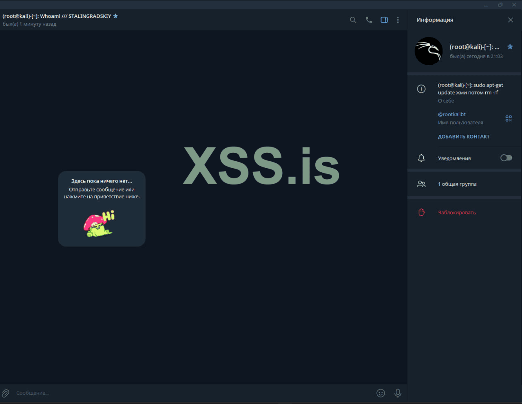
Task: Click the common groups people icon
Action: pyautogui.click(x=421, y=184)
